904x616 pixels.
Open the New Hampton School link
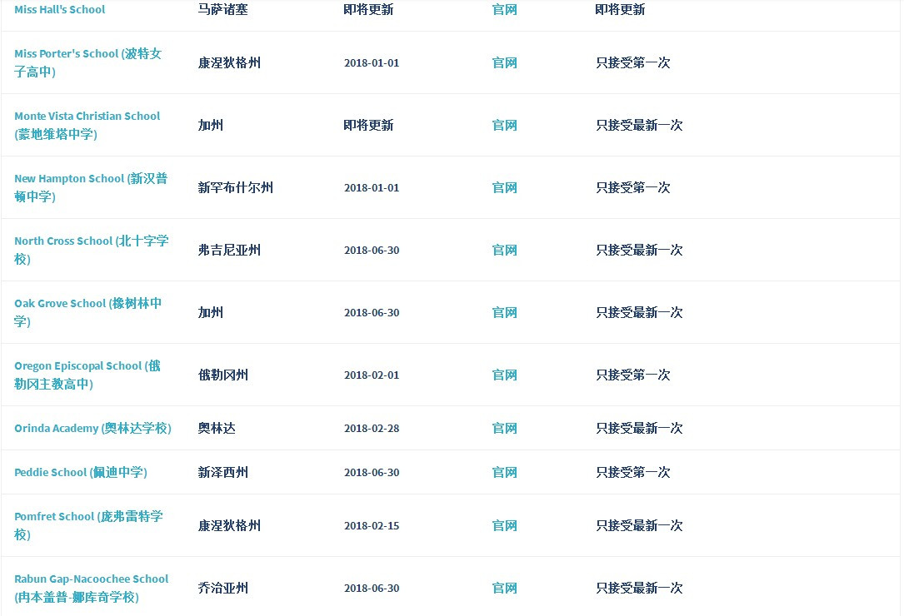pos(91,187)
